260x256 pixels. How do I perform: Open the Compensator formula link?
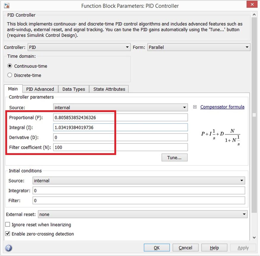pyautogui.click(x=222, y=107)
